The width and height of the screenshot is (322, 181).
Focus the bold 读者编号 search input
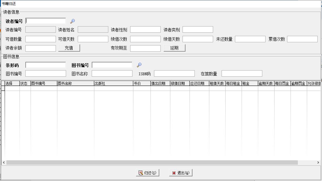(x=46, y=21)
